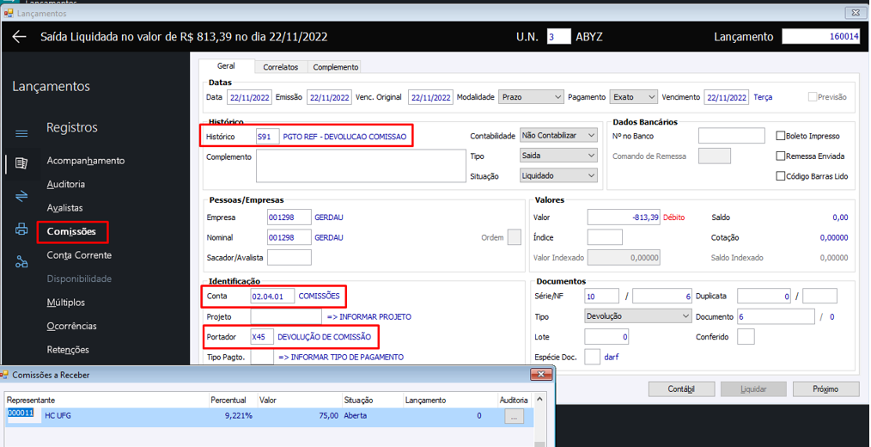Go back with the left arrow icon
Screen dimensions: 871x447
tap(20, 37)
